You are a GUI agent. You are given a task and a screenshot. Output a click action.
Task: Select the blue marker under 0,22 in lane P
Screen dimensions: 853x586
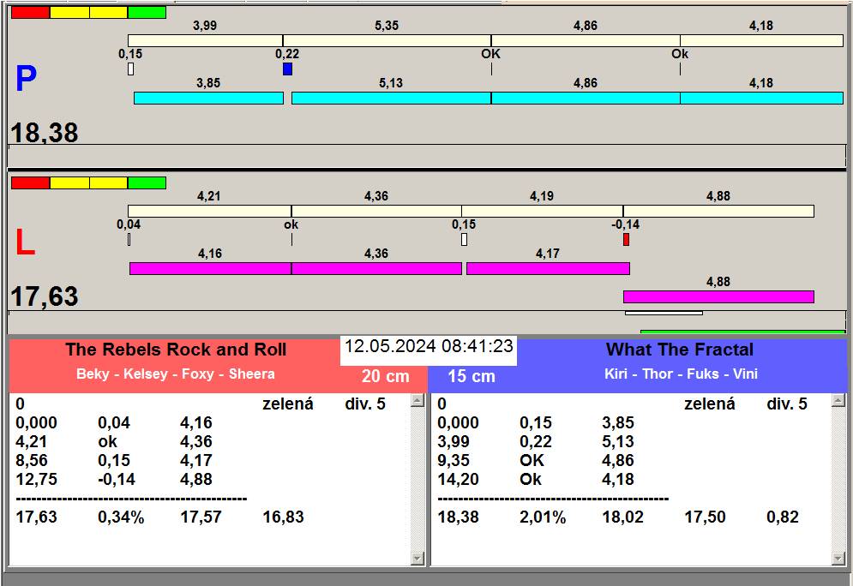click(x=287, y=69)
